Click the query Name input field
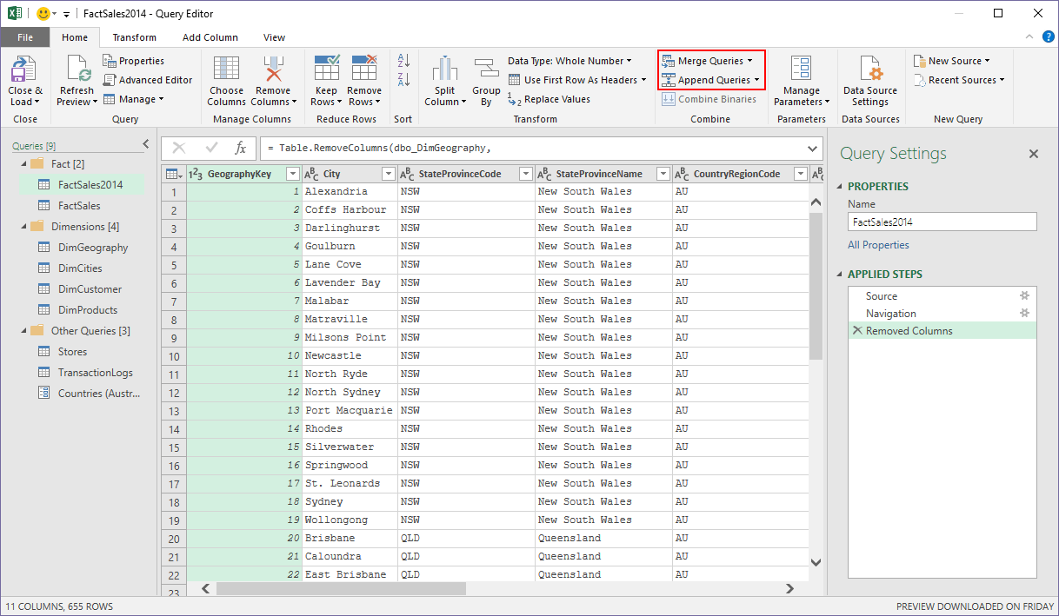The image size is (1059, 616). 942,222
